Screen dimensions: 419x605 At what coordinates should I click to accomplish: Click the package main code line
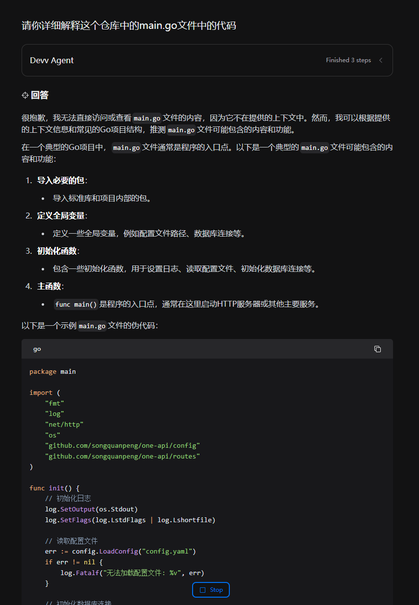coord(52,371)
